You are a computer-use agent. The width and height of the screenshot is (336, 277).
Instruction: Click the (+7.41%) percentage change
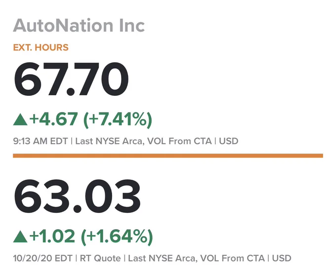[118, 119]
